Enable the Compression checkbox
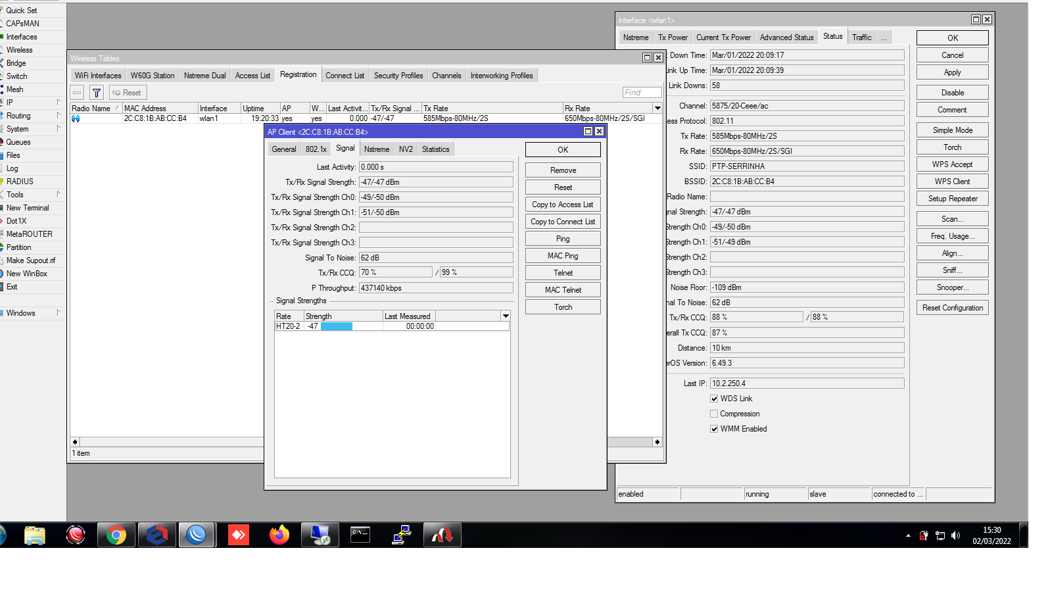Viewport: 1052px width, 592px height. click(714, 414)
